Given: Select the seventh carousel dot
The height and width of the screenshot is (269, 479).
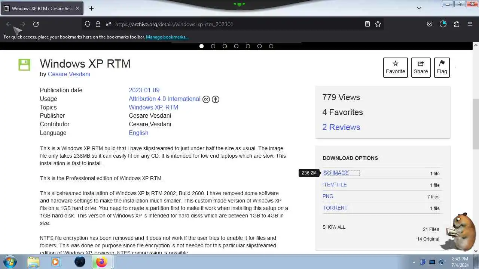Looking at the screenshot, I should coord(271,46).
